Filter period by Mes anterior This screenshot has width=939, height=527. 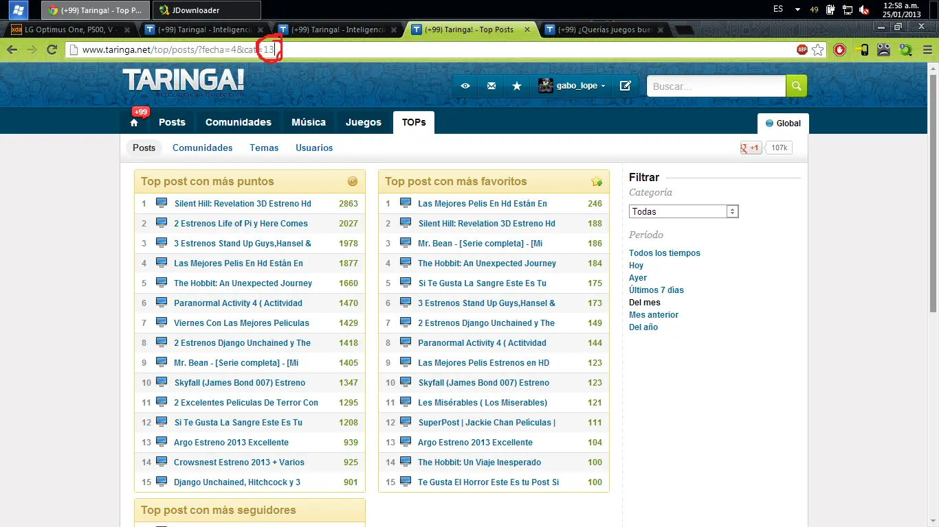[x=654, y=315]
